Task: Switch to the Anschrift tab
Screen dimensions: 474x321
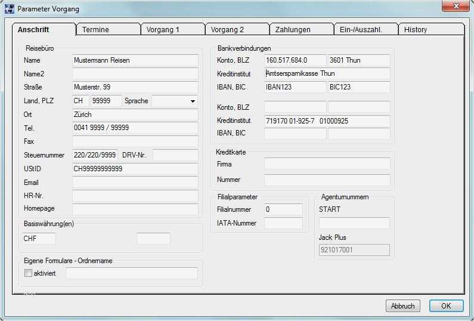Action: tap(44, 30)
